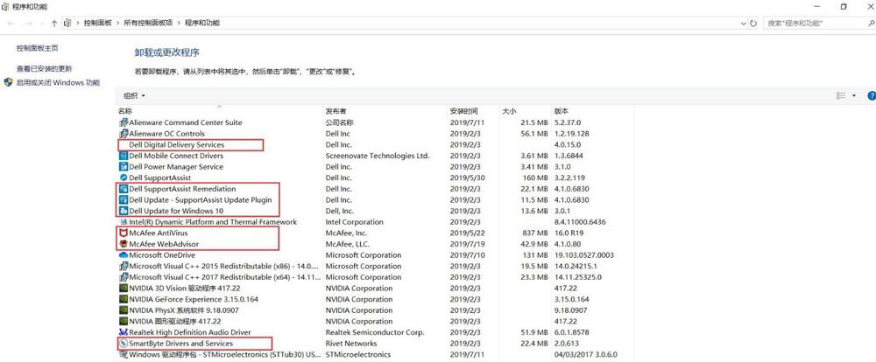Click version 8.4.11000.6436

(x=579, y=222)
